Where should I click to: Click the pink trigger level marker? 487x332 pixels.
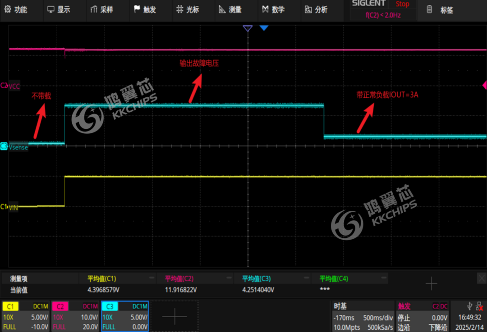point(484,85)
